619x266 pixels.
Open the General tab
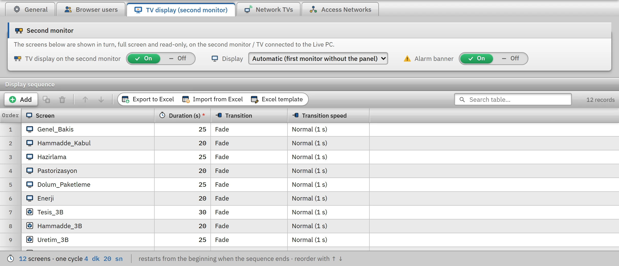tap(30, 9)
